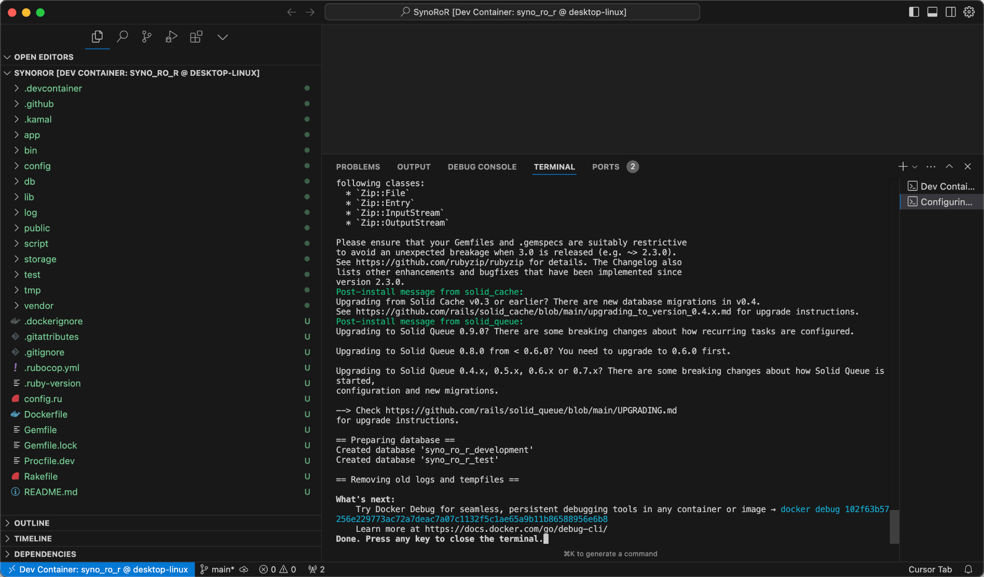The image size is (984, 577).
Task: Open README.md
Action: (x=161, y=492)
